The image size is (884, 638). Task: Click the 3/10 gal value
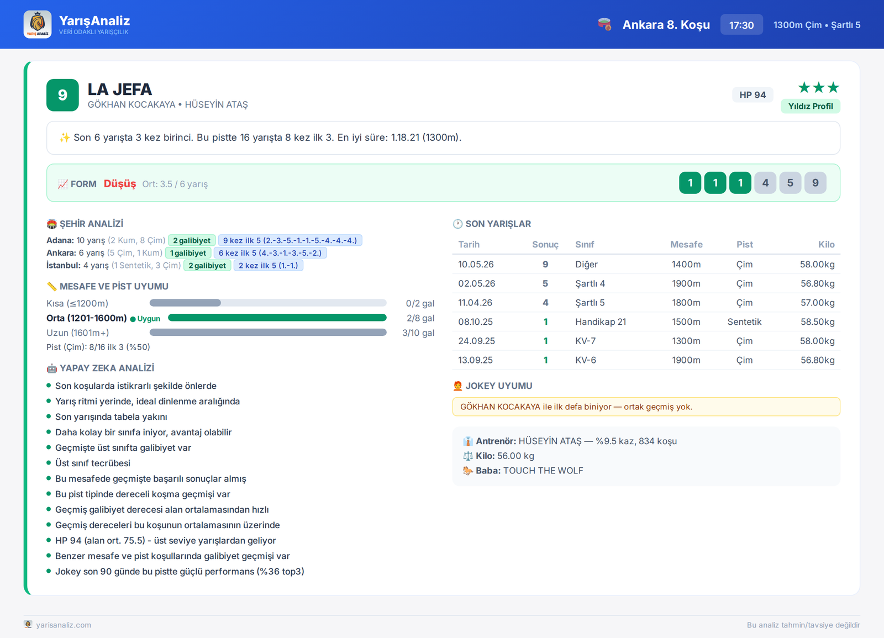point(418,333)
